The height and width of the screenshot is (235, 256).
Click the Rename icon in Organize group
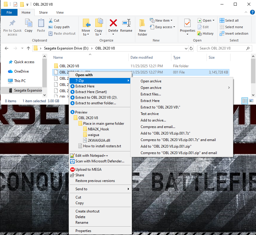coord(126,23)
